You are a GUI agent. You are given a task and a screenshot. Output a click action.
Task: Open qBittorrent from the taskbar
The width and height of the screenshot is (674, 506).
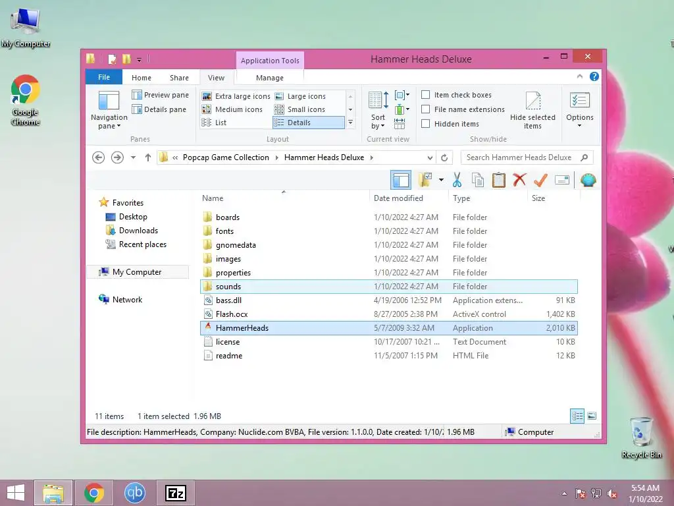point(134,493)
